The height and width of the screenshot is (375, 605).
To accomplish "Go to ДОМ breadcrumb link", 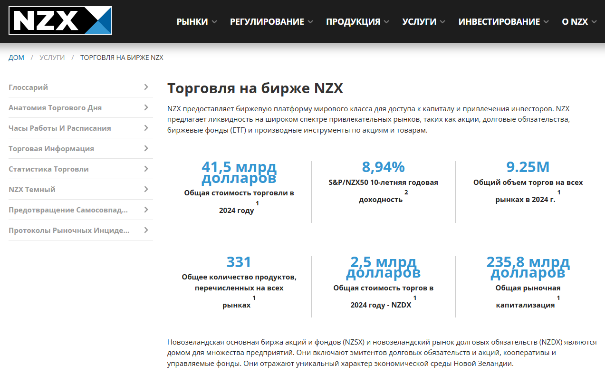I will 16,58.
